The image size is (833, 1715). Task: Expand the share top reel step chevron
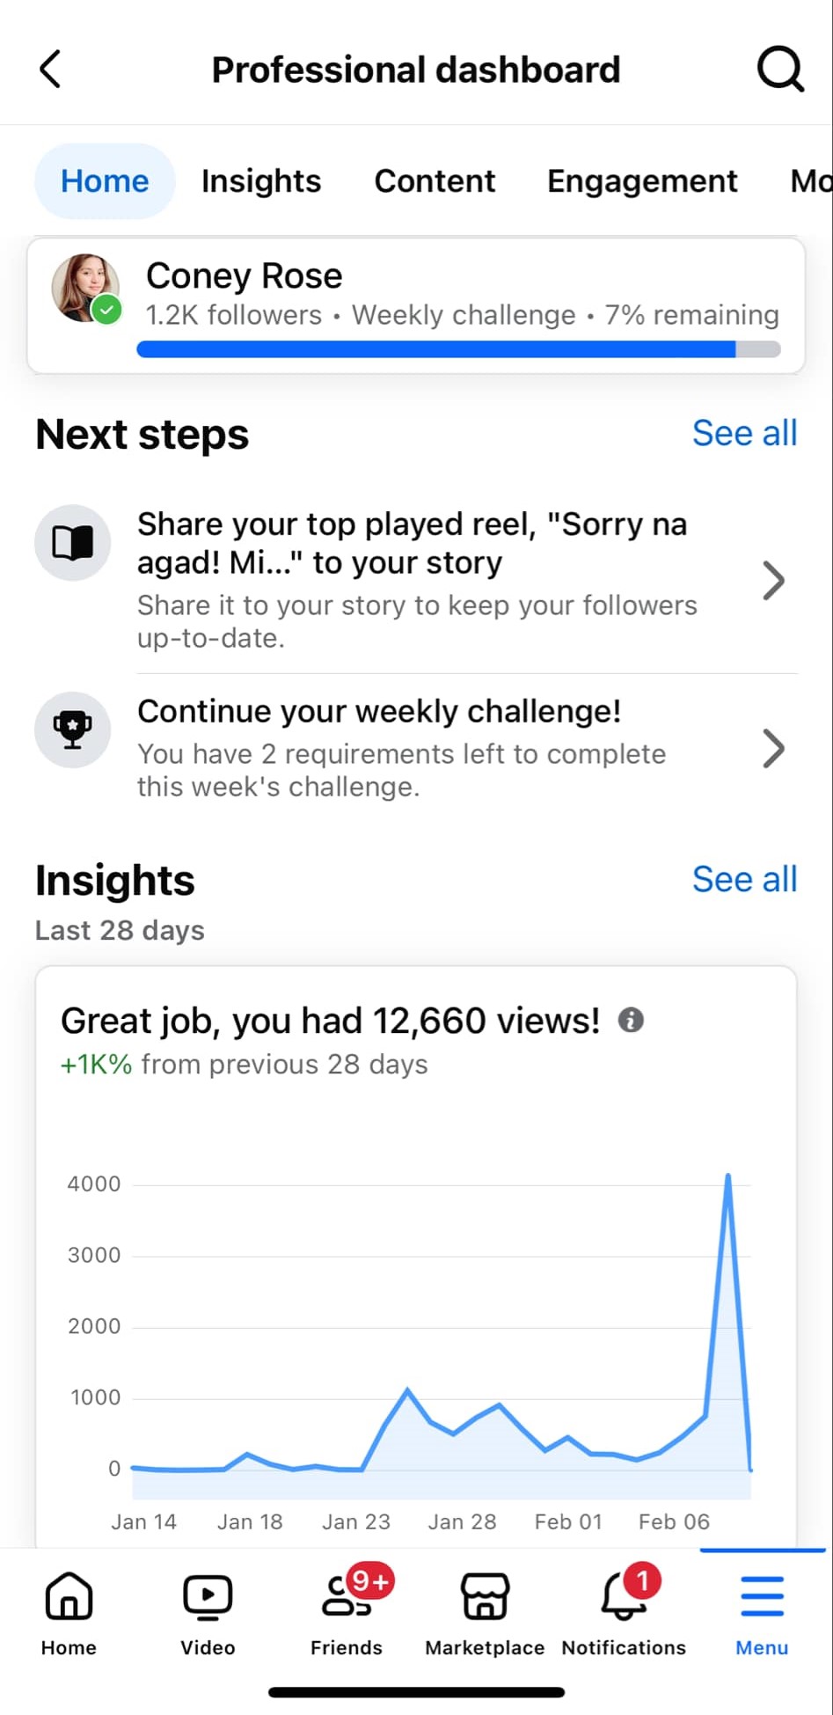773,580
